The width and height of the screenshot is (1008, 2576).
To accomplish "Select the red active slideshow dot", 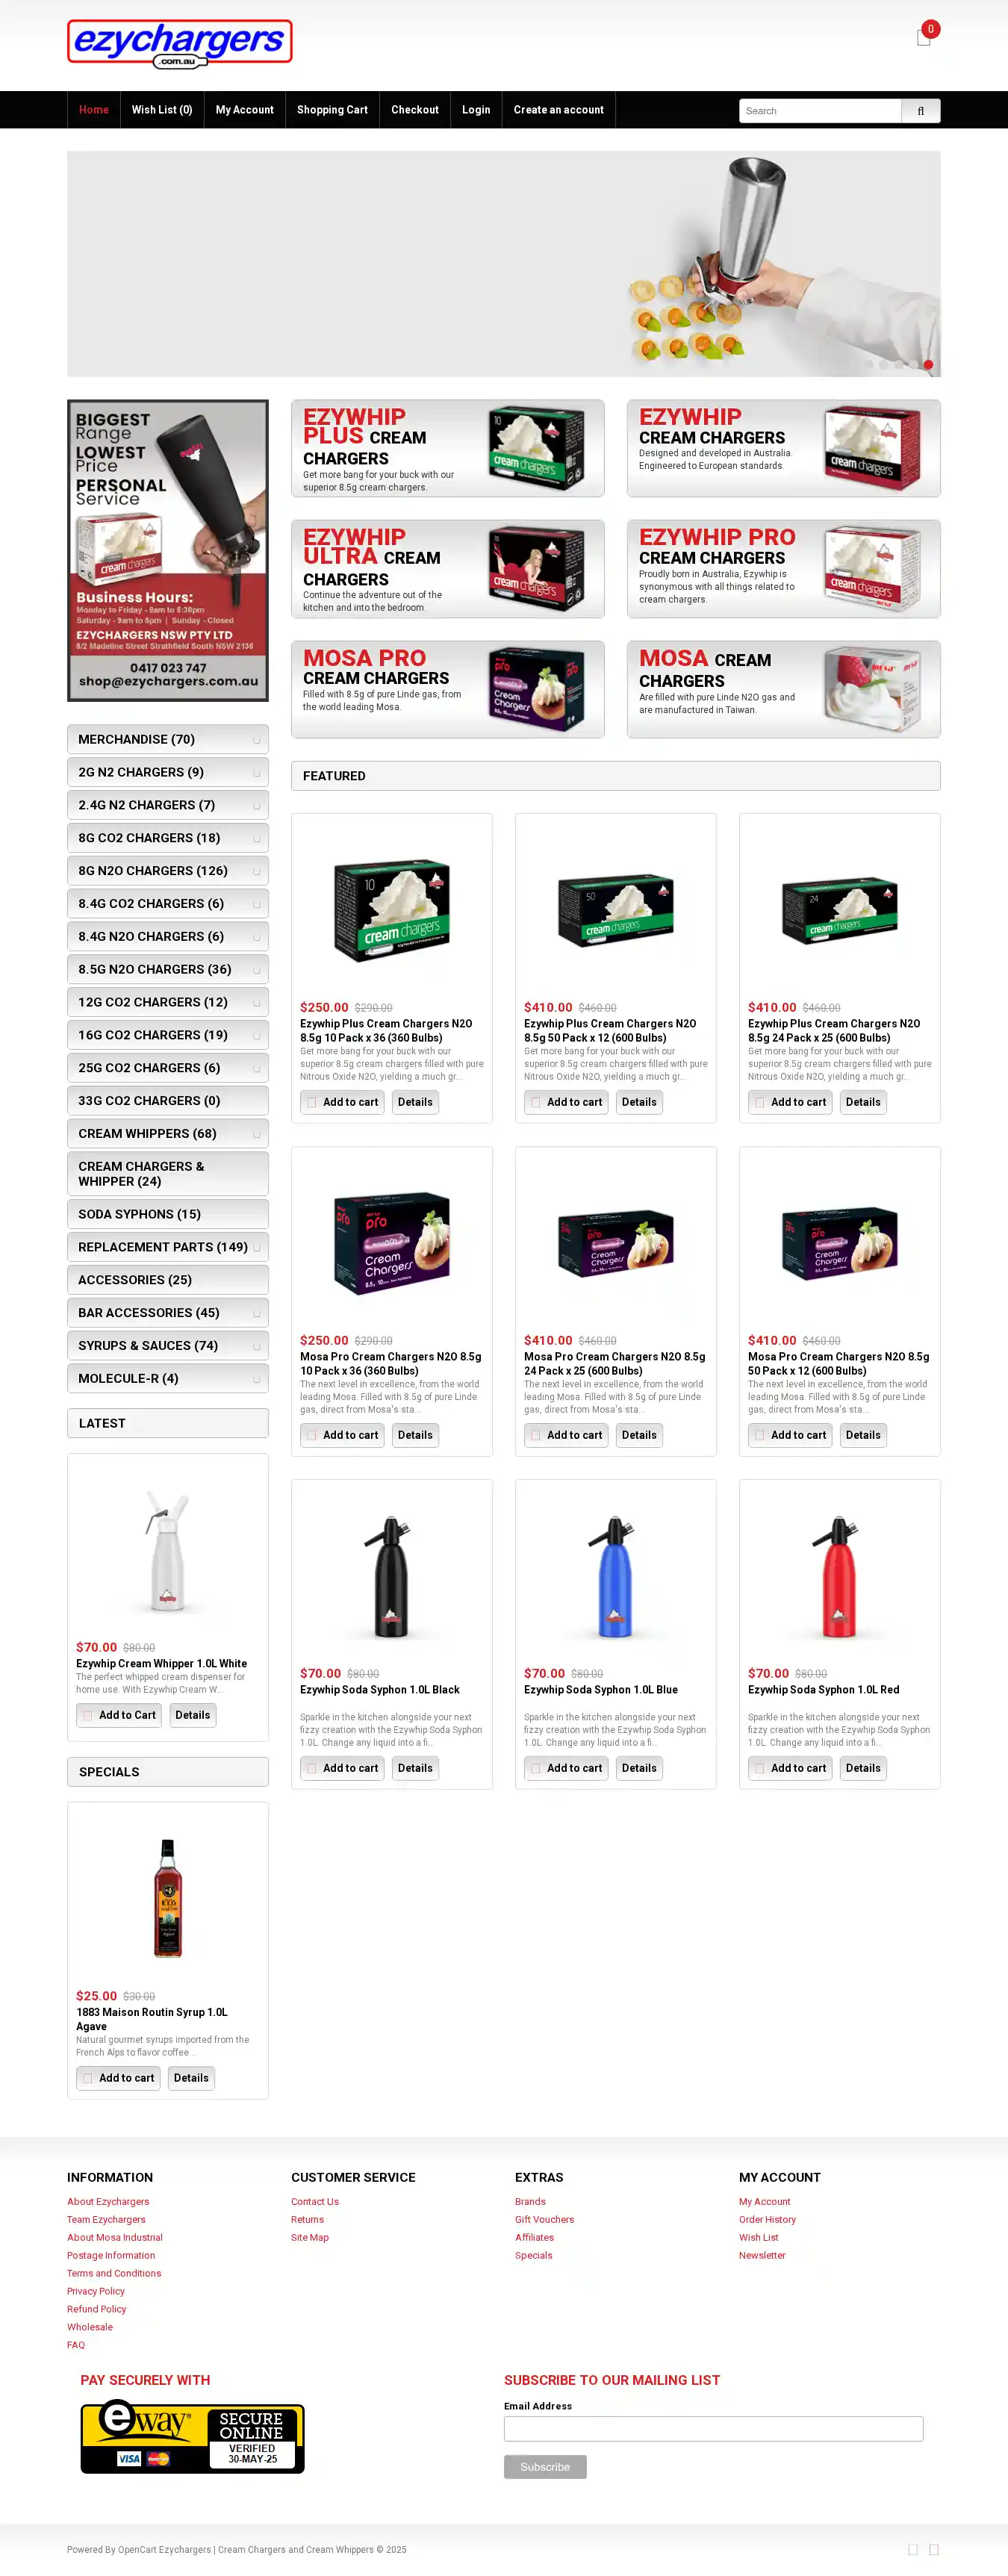I will (928, 365).
